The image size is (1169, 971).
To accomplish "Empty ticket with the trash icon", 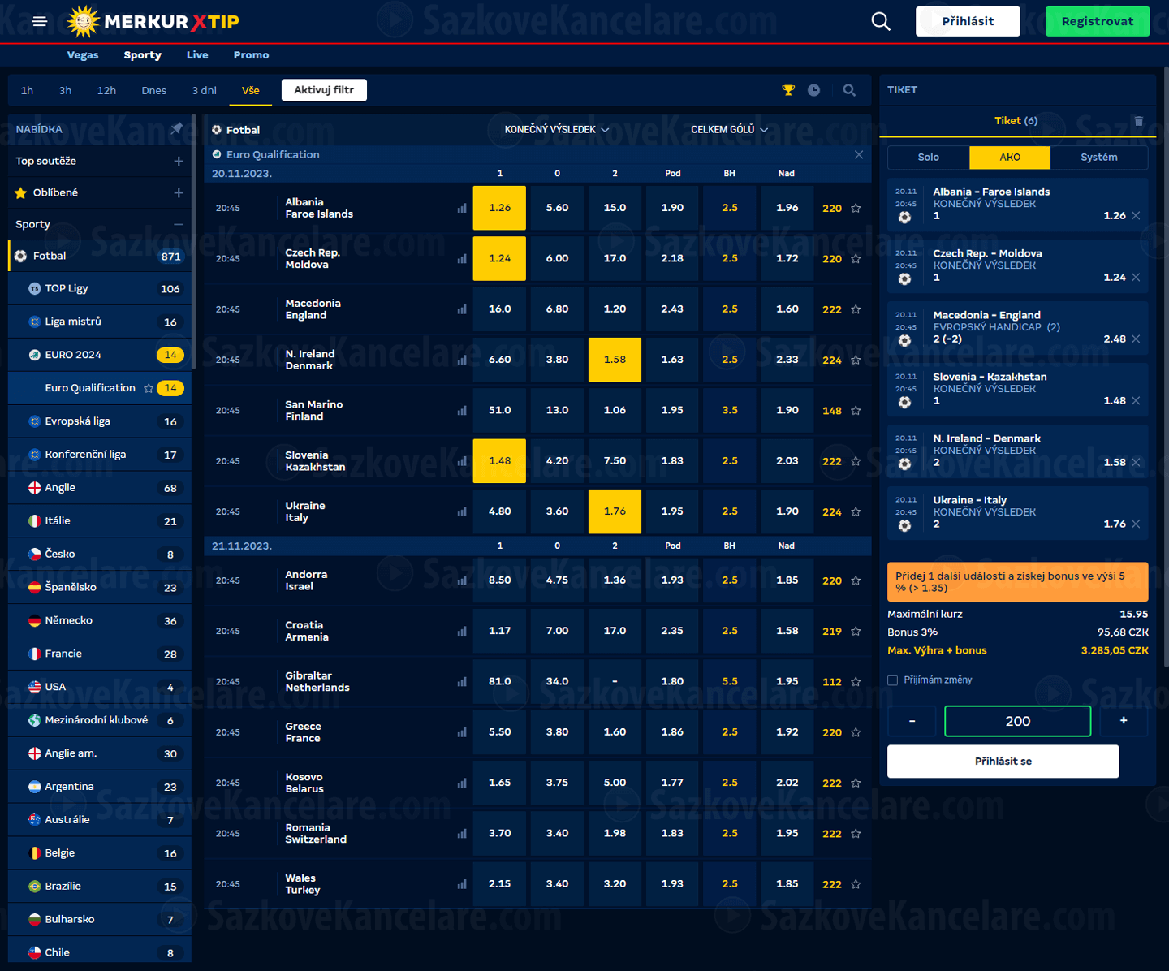I will click(1139, 121).
